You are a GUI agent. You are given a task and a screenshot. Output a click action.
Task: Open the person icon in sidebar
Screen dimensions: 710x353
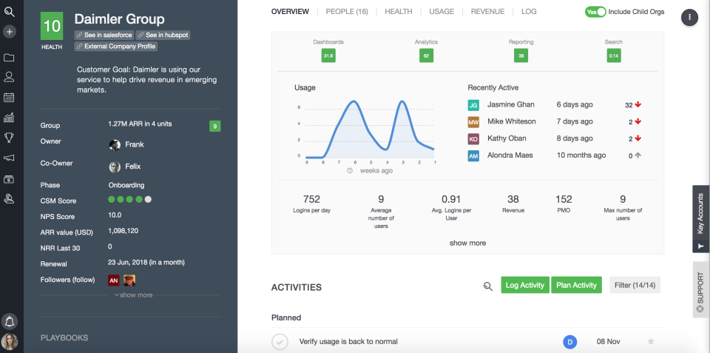click(x=9, y=76)
